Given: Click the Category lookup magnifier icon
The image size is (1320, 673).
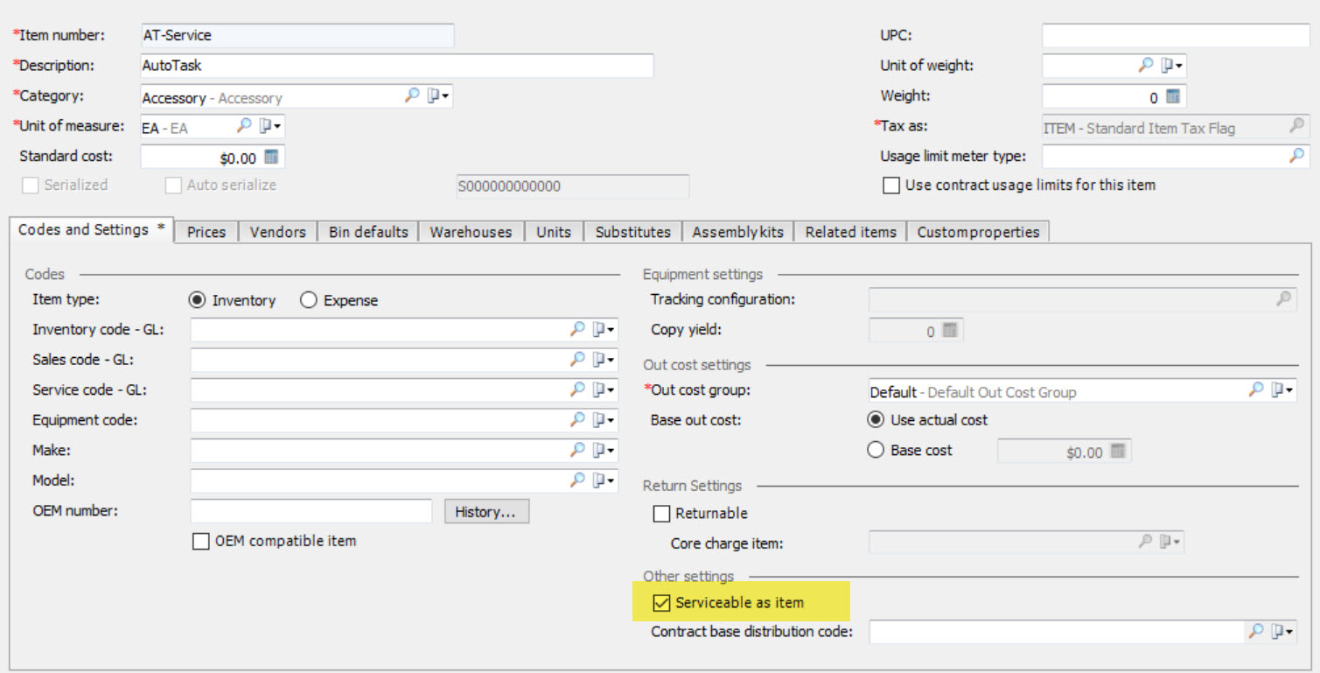Looking at the screenshot, I should point(412,95).
